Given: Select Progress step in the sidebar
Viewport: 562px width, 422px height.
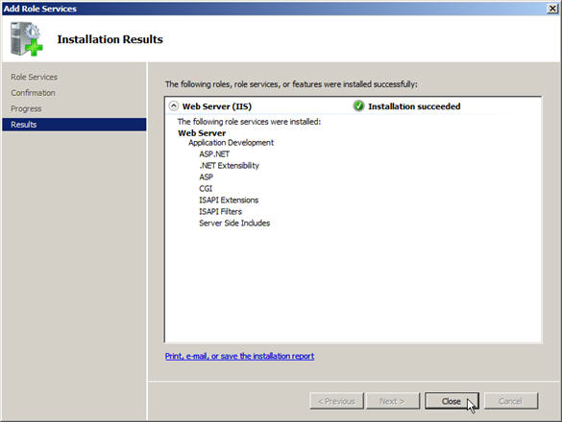Looking at the screenshot, I should click(x=26, y=108).
